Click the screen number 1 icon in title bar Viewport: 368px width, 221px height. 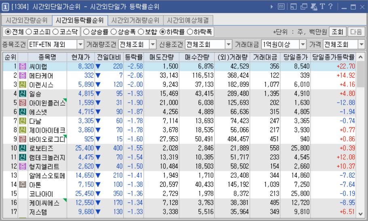[5, 7]
